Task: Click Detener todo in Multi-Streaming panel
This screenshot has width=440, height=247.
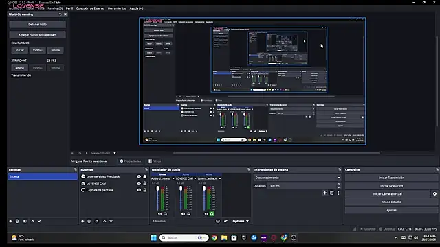Action: click(38, 25)
